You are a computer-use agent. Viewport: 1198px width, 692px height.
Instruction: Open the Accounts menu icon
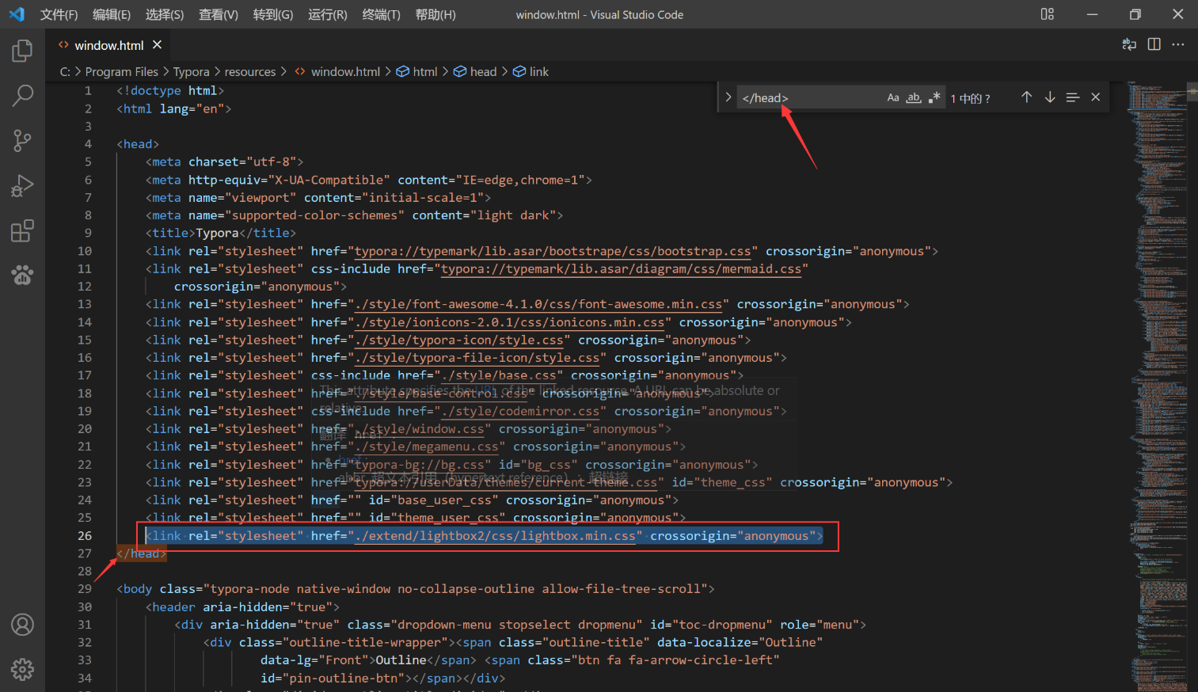click(x=22, y=625)
